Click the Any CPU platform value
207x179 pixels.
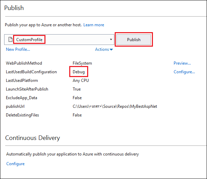coord(81,81)
